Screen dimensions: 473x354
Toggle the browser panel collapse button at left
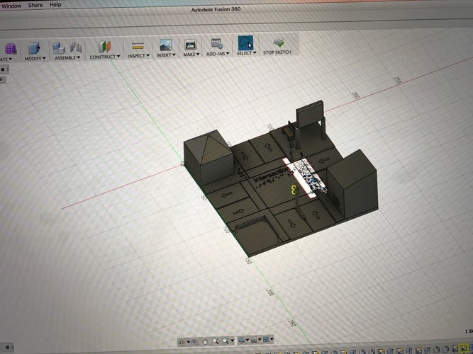click(x=4, y=69)
